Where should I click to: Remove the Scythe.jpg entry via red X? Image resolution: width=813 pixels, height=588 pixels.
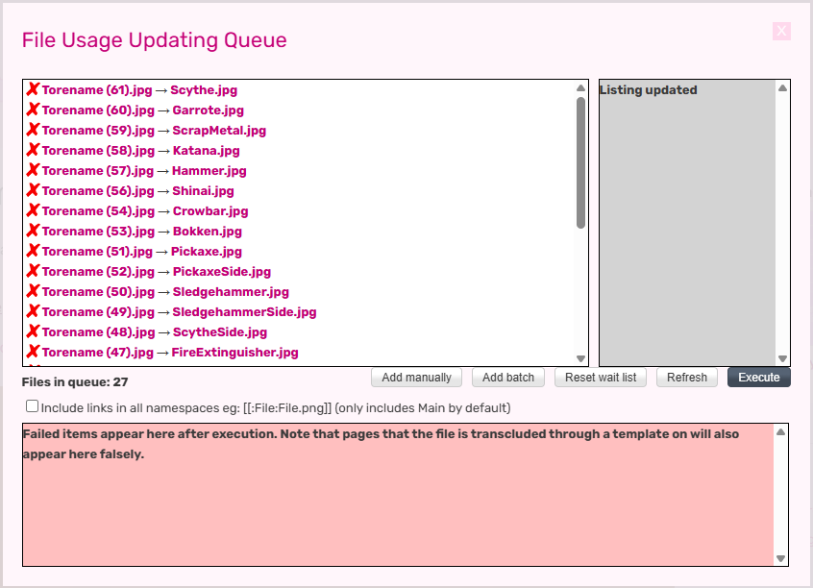33,89
